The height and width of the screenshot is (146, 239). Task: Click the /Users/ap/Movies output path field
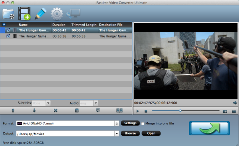point(66,134)
